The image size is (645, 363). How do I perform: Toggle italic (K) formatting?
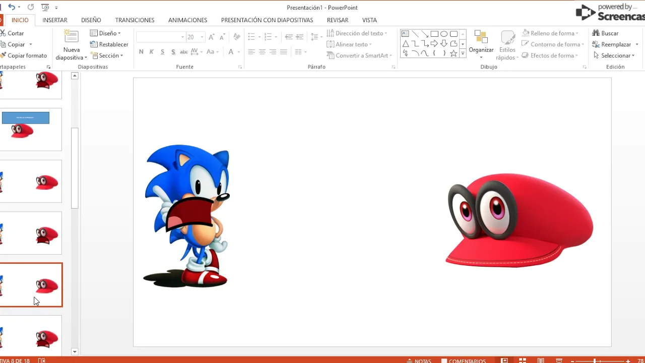152,52
